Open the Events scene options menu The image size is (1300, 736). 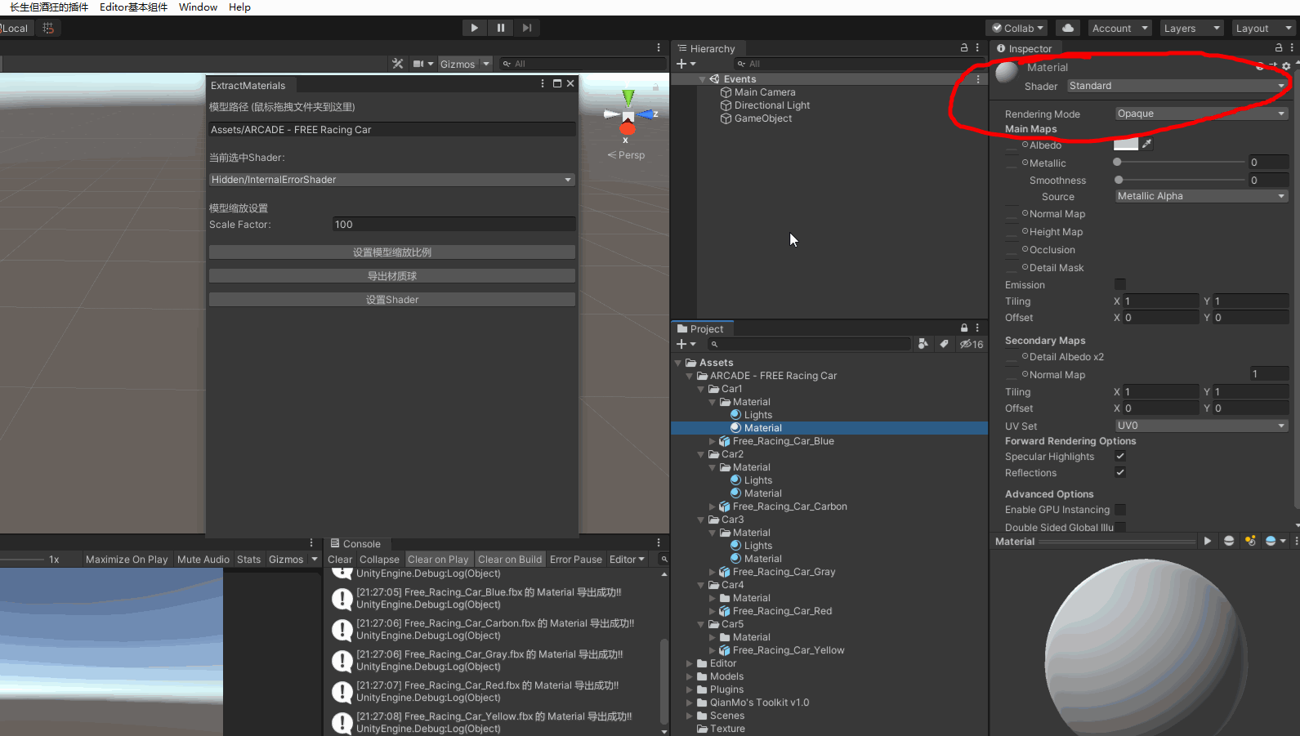(x=978, y=79)
